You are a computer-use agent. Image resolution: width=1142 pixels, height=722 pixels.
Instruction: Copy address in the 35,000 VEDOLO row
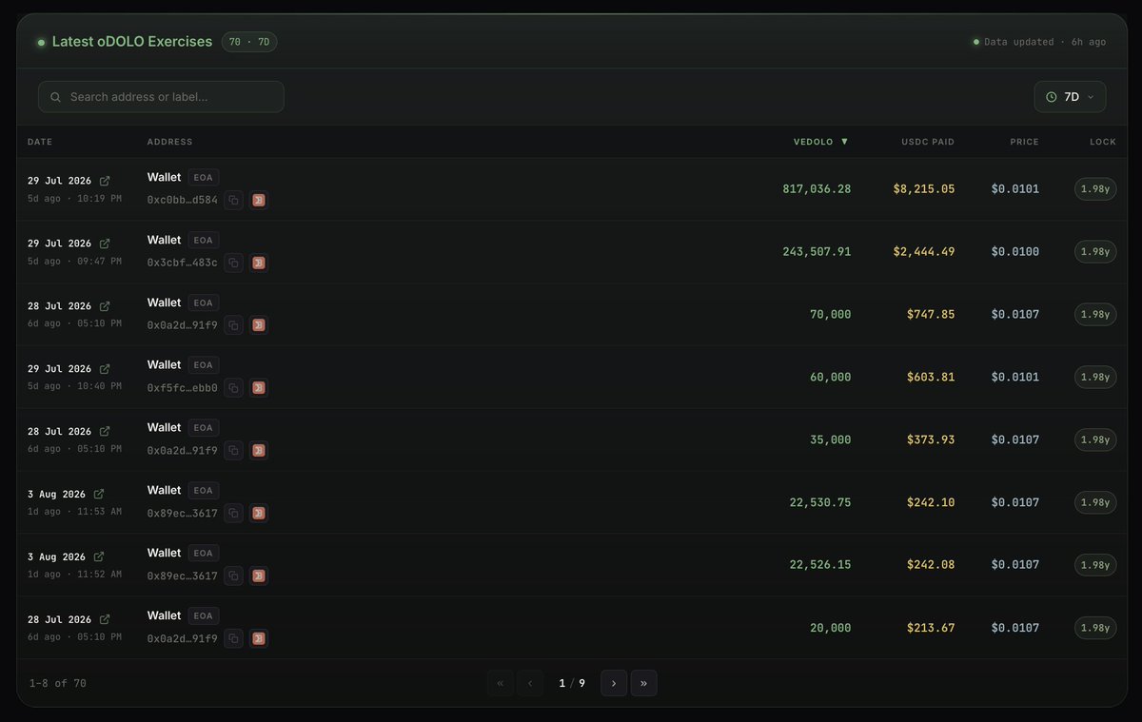(x=233, y=451)
